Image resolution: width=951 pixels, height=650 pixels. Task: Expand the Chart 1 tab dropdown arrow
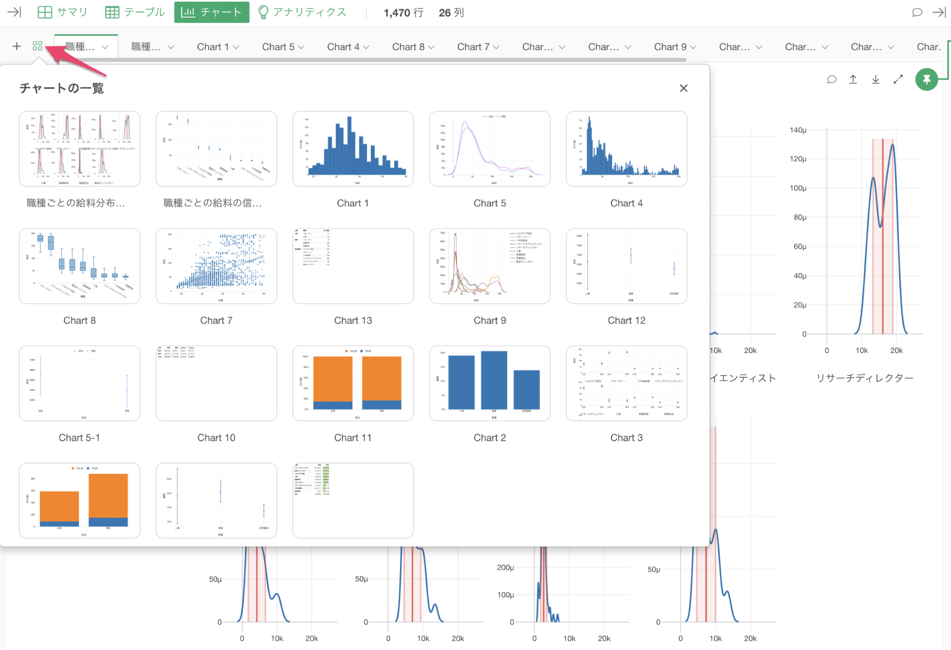coord(236,47)
